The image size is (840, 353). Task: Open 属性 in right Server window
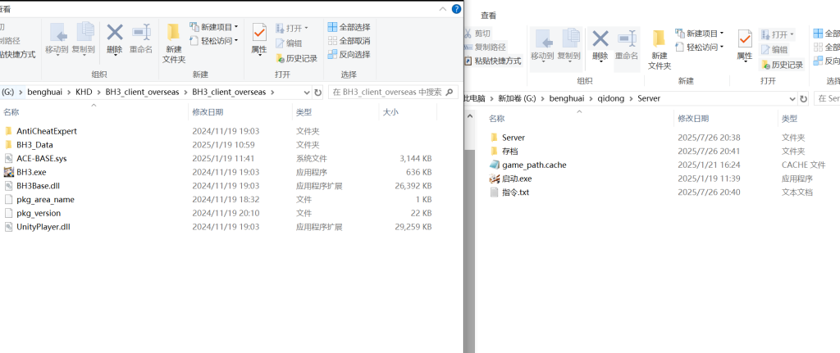[745, 45]
